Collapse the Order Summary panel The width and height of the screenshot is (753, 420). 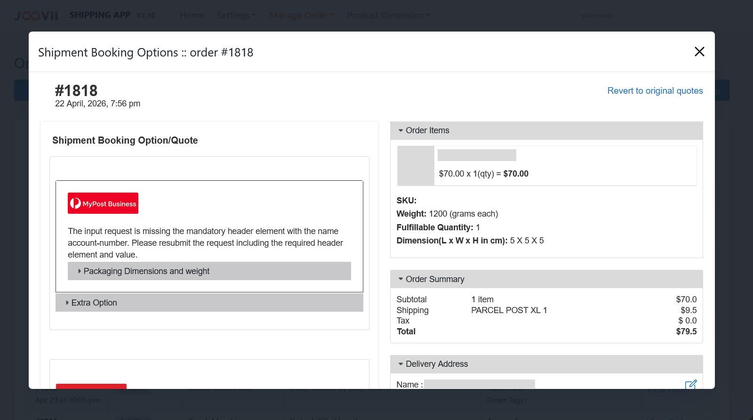(x=546, y=279)
